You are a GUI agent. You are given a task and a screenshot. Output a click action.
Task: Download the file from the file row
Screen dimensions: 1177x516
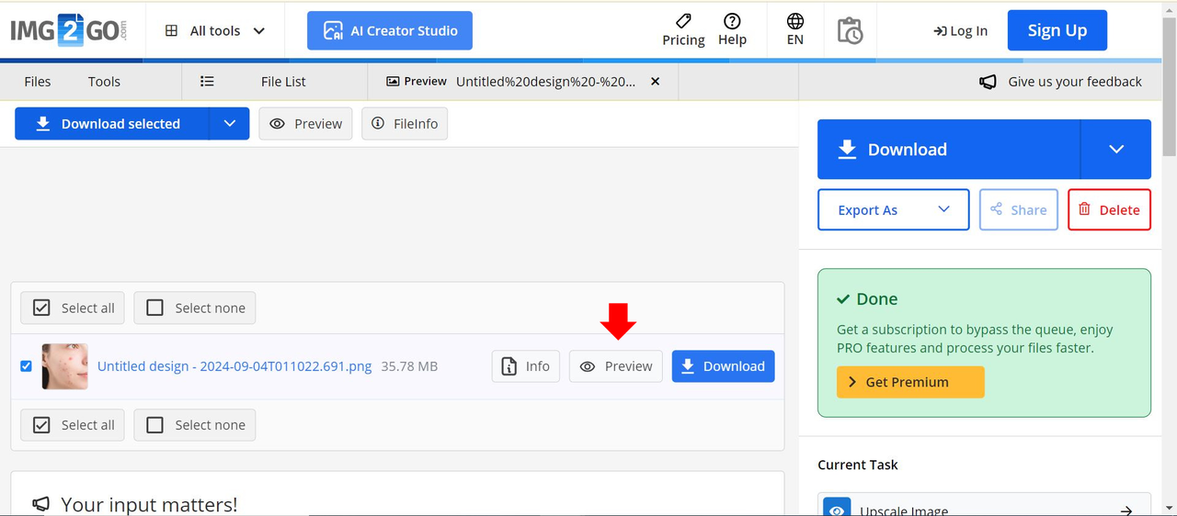(x=724, y=366)
